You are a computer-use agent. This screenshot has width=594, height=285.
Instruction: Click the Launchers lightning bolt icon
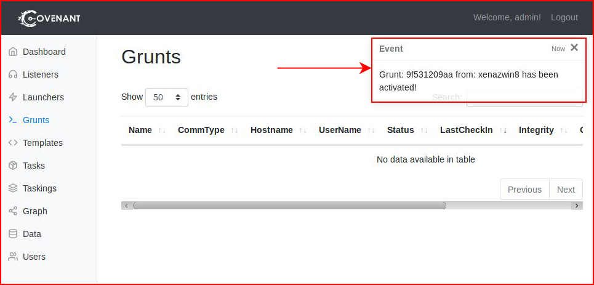tap(13, 97)
